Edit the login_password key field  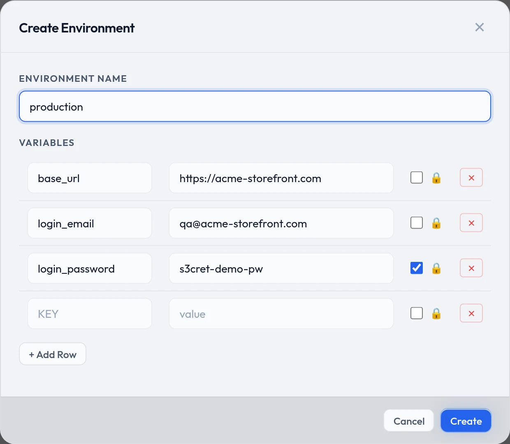click(90, 268)
